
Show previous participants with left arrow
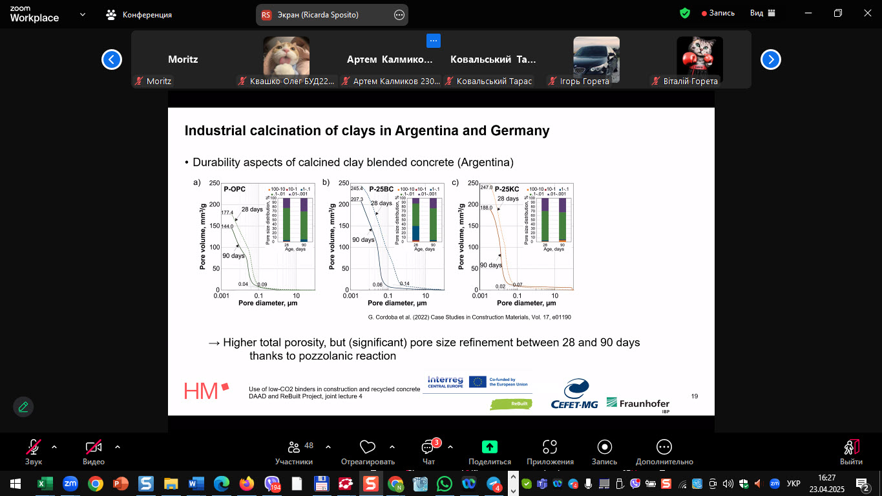pos(112,59)
